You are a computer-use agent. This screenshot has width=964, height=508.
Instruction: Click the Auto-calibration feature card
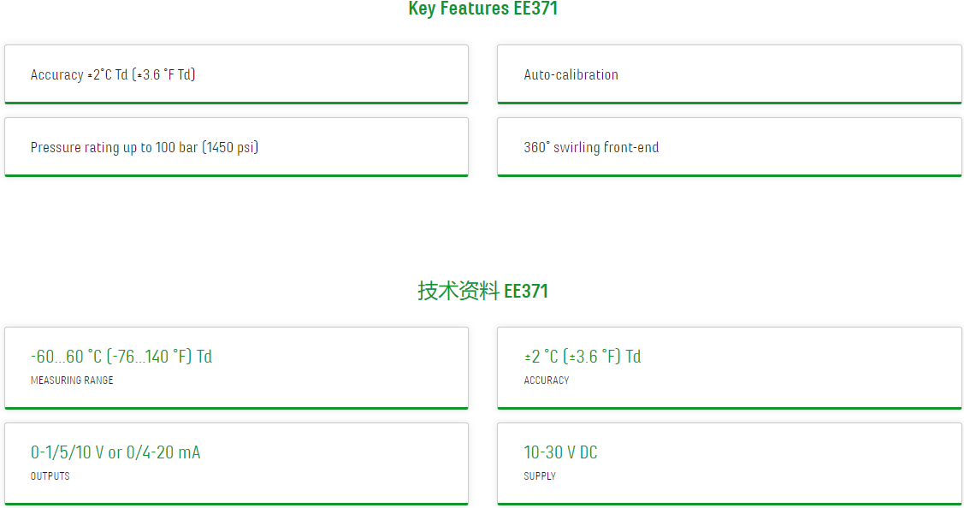point(729,74)
